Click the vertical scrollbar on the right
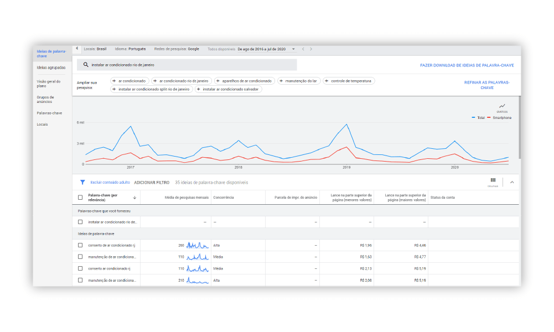 pos(519,127)
